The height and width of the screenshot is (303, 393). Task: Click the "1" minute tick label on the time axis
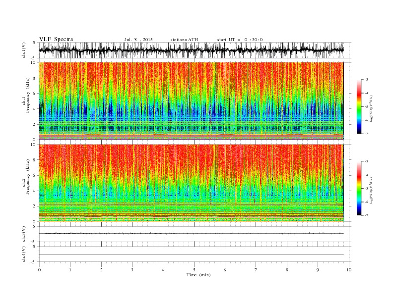[70, 270]
